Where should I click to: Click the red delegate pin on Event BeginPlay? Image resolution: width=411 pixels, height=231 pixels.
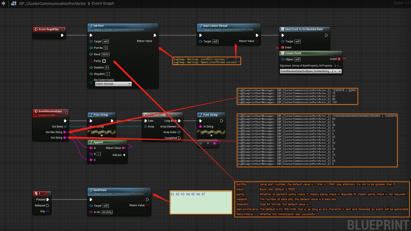tap(64, 29)
